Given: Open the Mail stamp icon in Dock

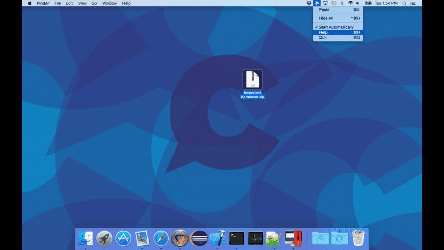Looking at the screenshot, I should coord(142,238).
